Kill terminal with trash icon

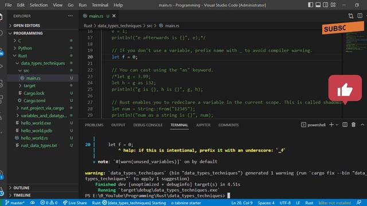click(x=353, y=125)
